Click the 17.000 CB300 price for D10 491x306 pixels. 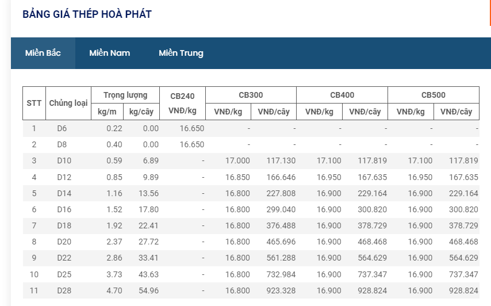click(237, 160)
